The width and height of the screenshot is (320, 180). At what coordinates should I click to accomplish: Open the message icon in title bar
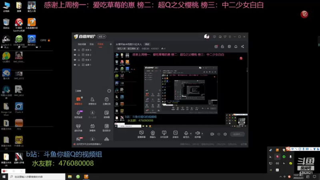click(214, 37)
